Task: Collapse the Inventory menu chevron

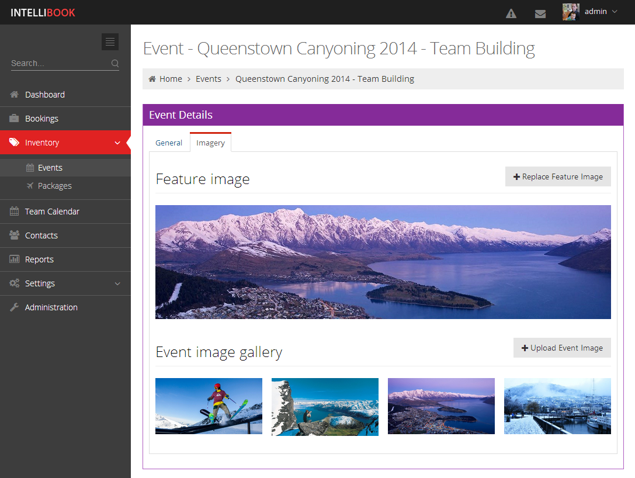Action: point(117,143)
